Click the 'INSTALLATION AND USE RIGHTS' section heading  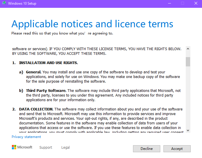point(48,63)
